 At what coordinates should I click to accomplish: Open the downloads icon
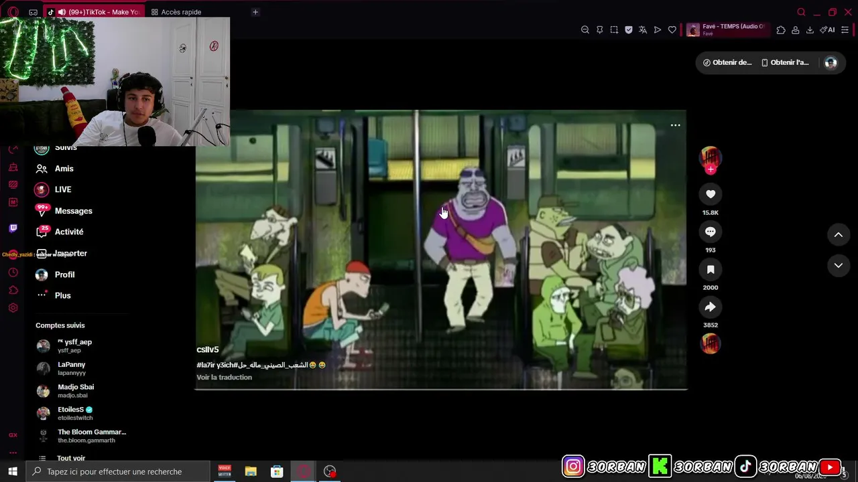point(810,29)
